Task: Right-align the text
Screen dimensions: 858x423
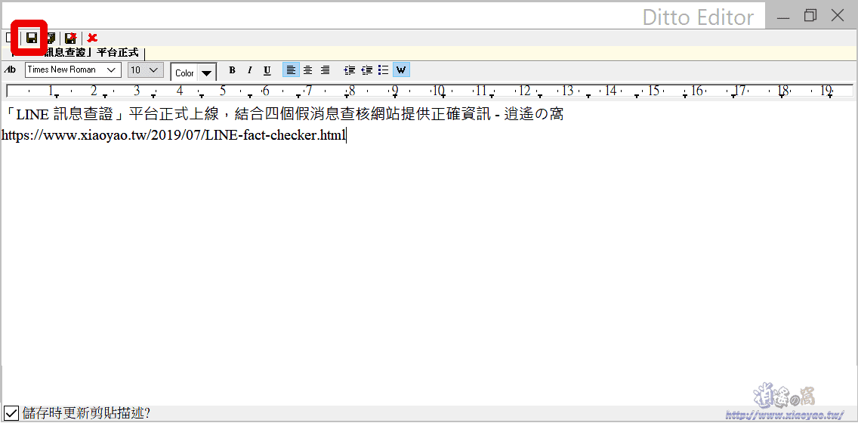Action: (325, 70)
